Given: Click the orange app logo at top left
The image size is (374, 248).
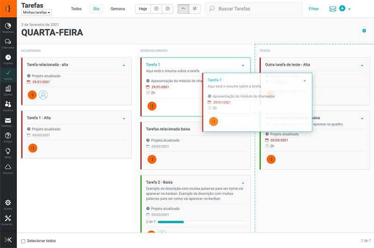Looking at the screenshot, I should [x=8, y=8].
